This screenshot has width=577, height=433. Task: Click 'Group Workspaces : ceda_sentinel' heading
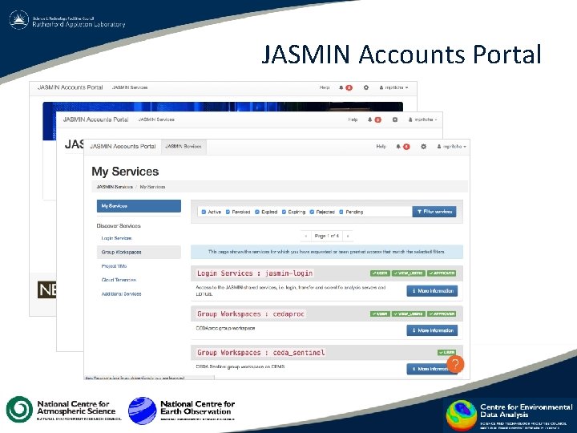[261, 353]
